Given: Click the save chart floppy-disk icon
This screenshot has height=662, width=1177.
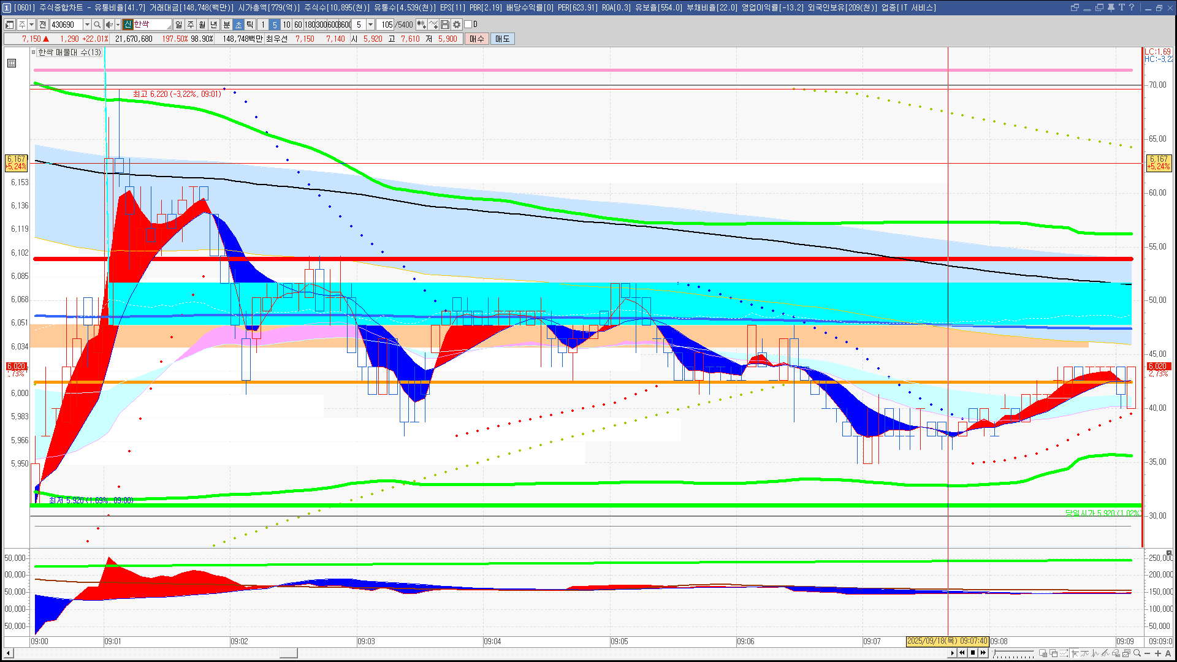Looking at the screenshot, I should click(445, 25).
